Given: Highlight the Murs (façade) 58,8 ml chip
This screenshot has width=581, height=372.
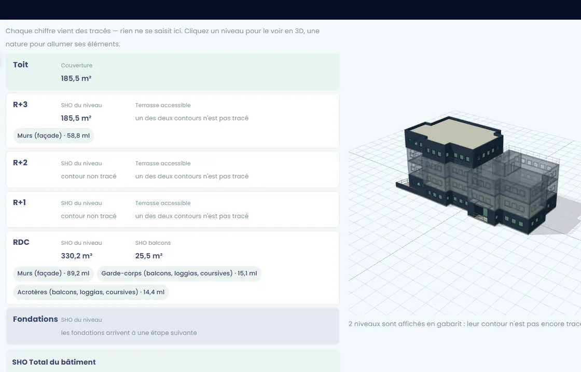Looking at the screenshot, I should (53, 135).
